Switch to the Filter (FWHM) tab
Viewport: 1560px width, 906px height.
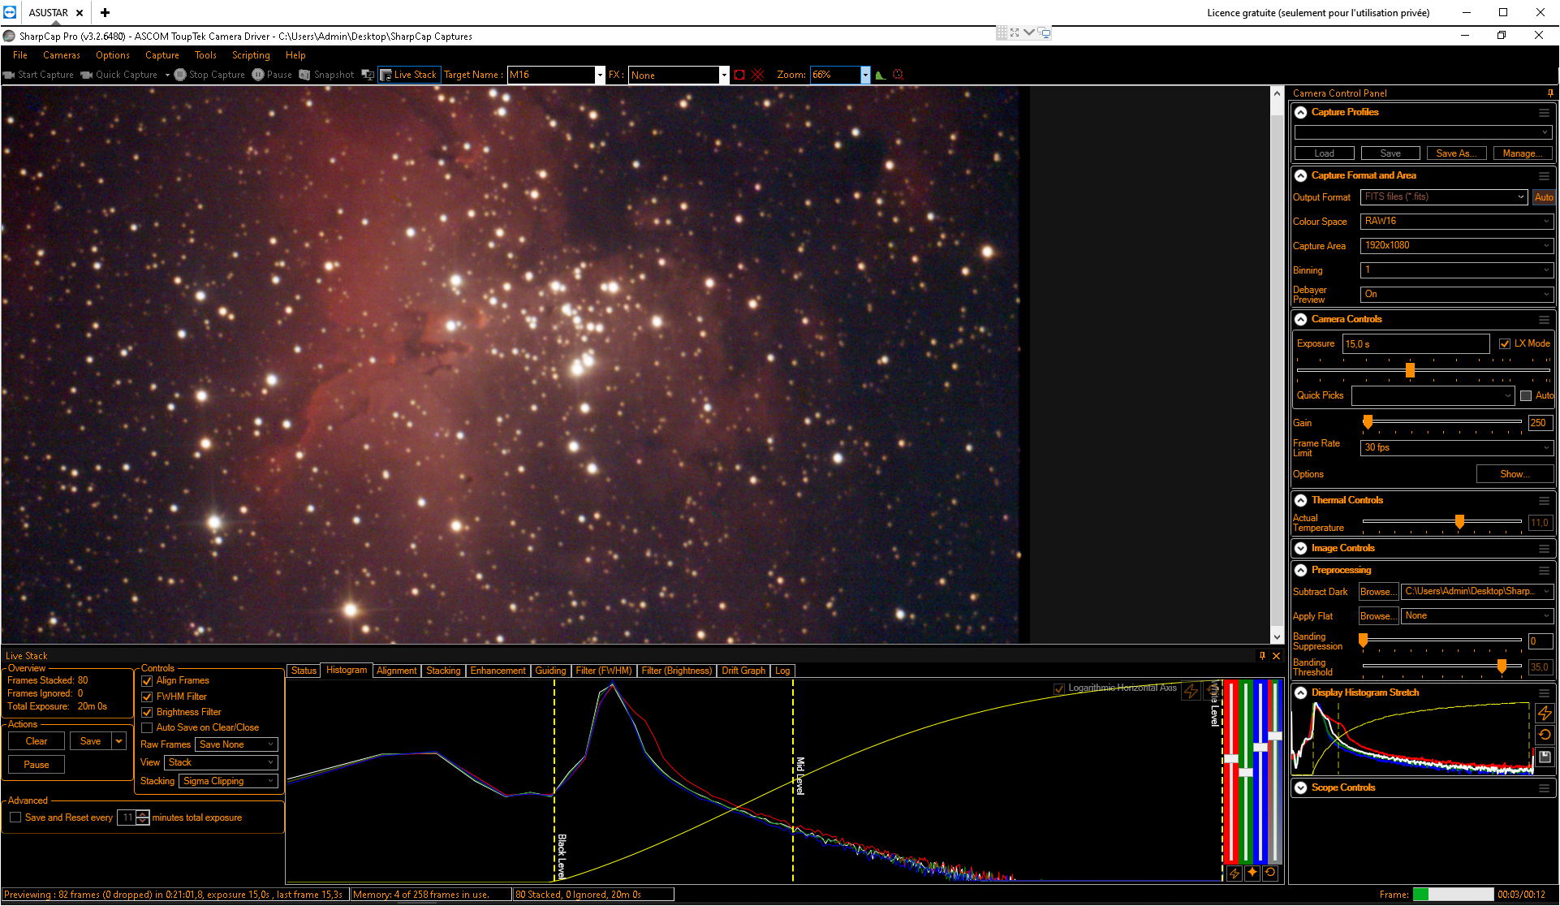[603, 671]
